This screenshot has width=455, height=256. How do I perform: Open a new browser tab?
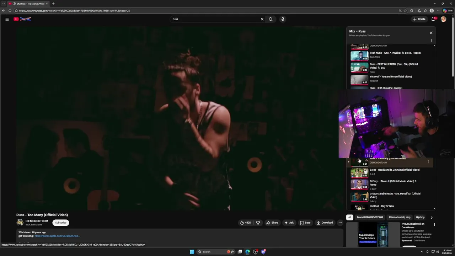[53, 4]
